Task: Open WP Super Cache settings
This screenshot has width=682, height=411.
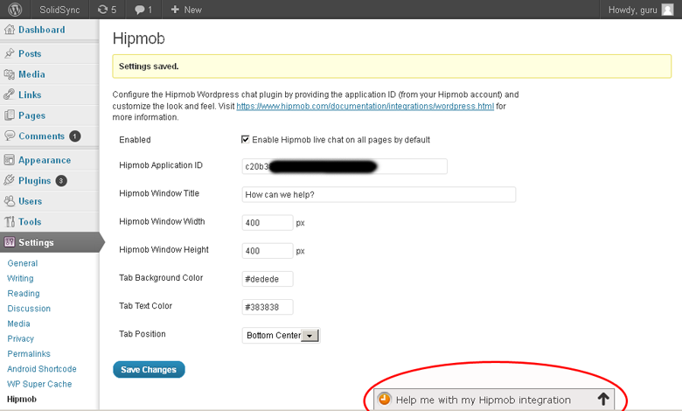Action: tap(39, 384)
